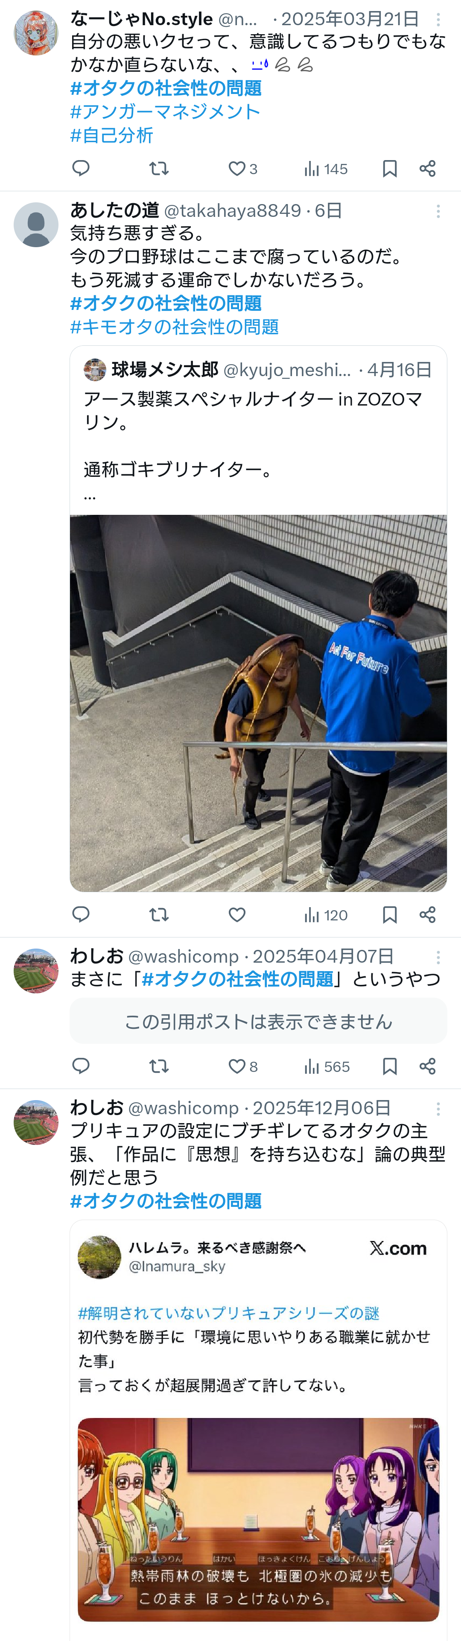View analytics showing 120 views
The height and width of the screenshot is (1641, 461).
325,915
